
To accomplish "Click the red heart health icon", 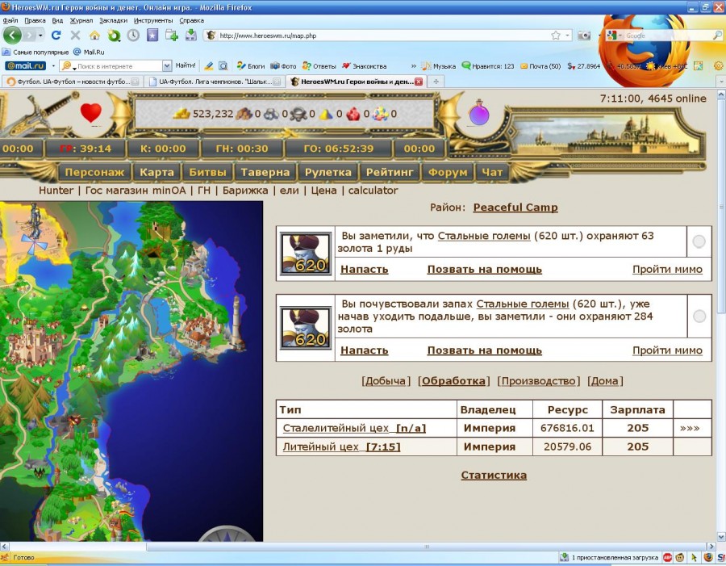I will (90, 113).
